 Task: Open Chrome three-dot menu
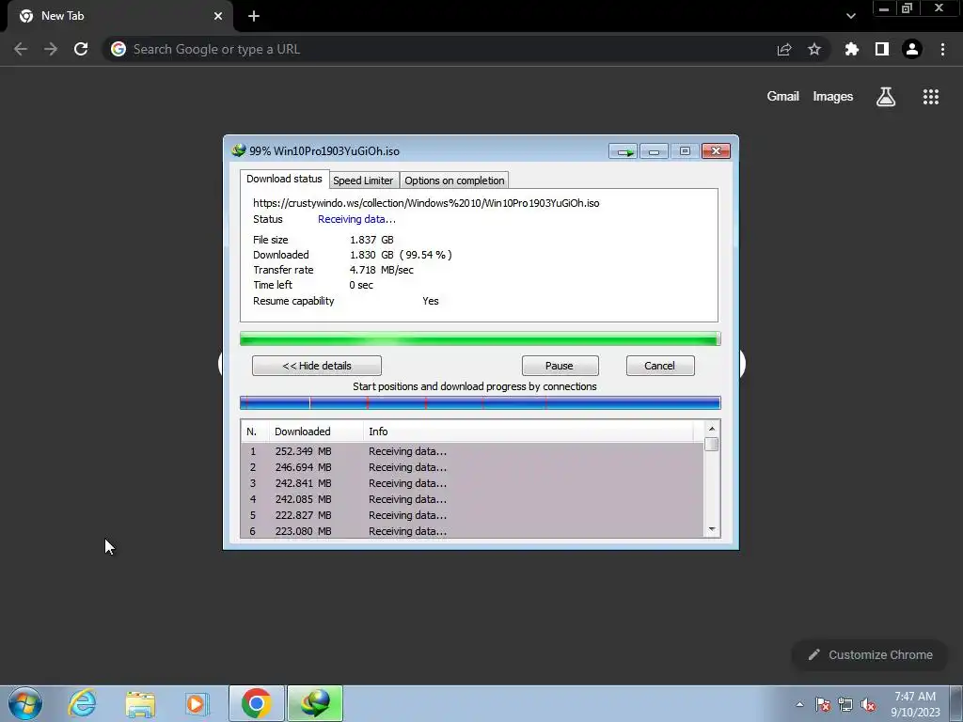click(x=942, y=49)
